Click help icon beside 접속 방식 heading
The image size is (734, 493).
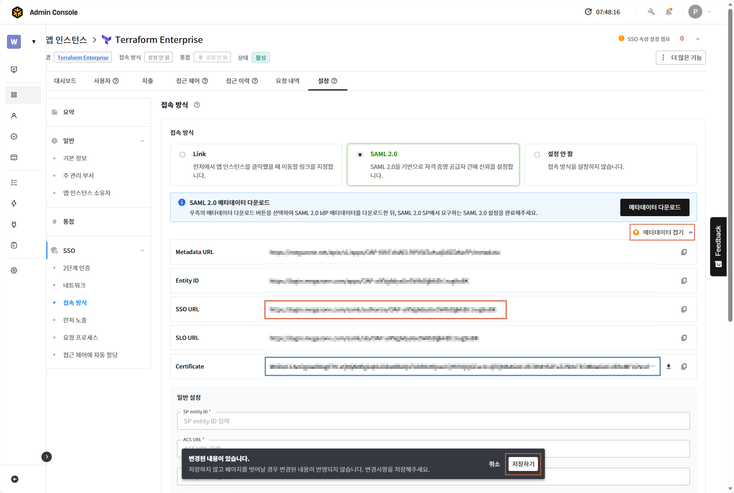tap(197, 105)
